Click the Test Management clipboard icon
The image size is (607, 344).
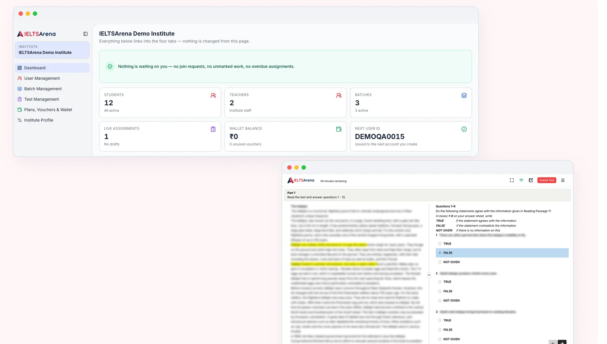tap(20, 99)
